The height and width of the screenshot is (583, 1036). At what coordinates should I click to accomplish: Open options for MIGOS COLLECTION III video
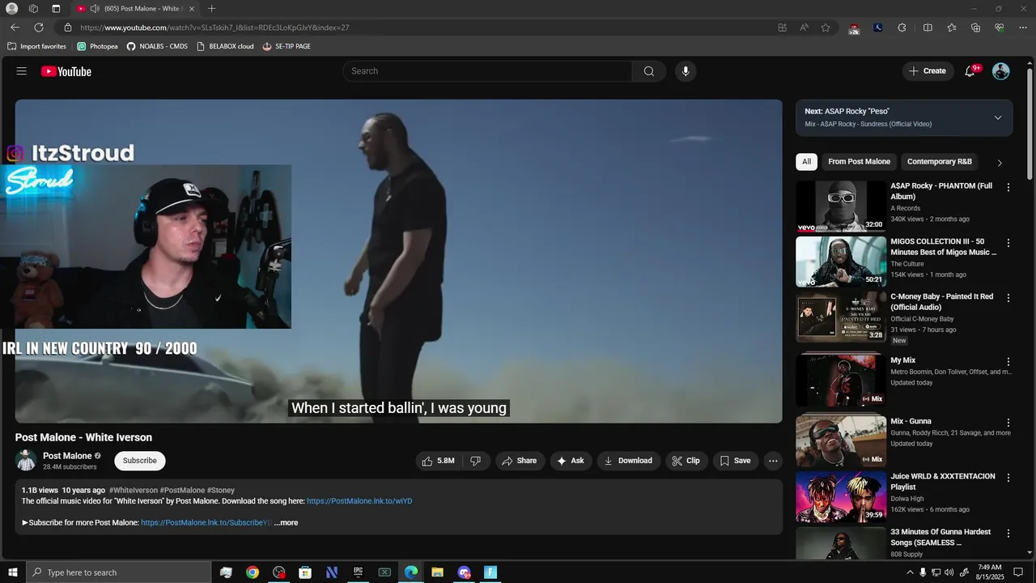1008,243
